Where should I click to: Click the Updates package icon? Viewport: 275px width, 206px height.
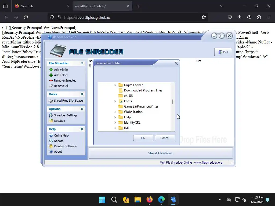tap(51, 121)
